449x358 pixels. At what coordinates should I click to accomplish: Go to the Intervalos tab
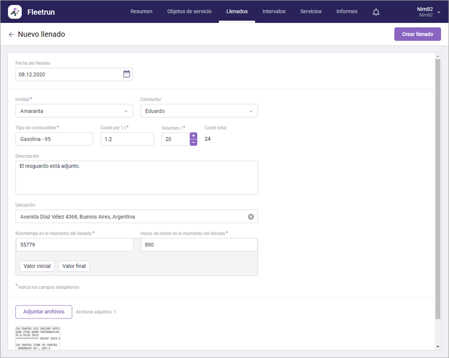(x=274, y=11)
